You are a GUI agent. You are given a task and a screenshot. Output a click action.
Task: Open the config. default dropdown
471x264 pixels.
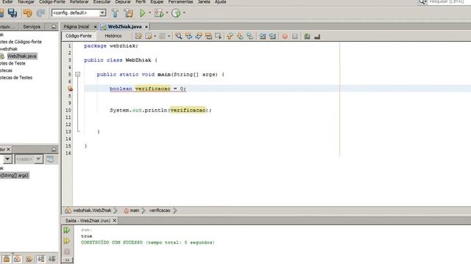(102, 13)
